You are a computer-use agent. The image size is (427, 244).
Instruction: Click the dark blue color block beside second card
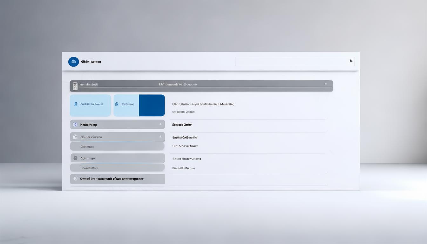tap(152, 105)
